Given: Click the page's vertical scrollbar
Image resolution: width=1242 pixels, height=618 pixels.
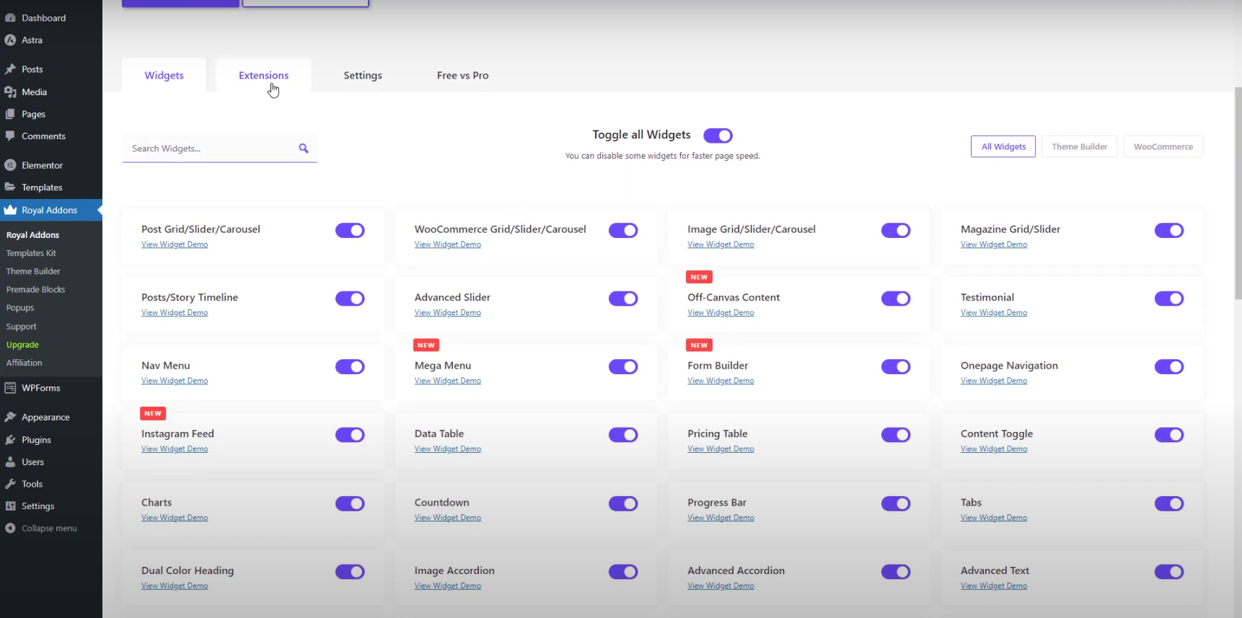Looking at the screenshot, I should point(1238,195).
